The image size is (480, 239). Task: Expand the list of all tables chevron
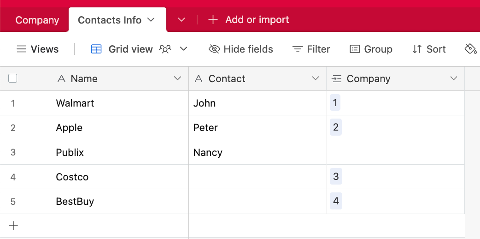[181, 20]
